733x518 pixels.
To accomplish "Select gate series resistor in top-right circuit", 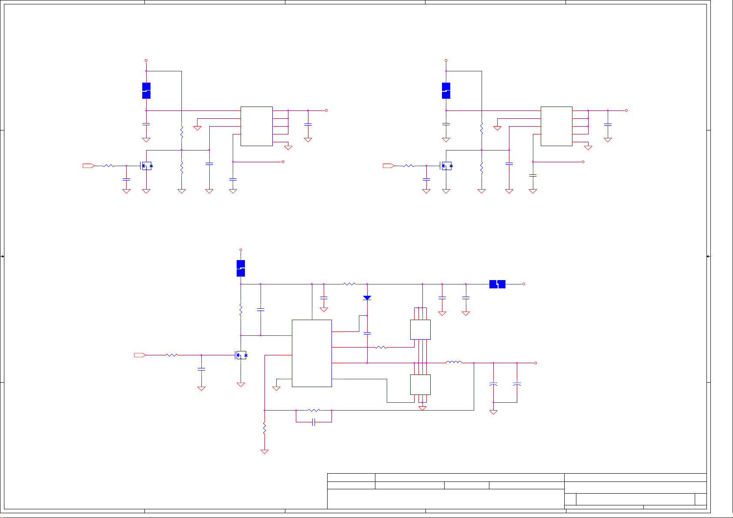I will (409, 166).
